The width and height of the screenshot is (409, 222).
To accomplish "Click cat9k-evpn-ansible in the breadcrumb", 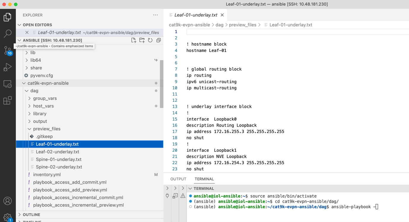I will tap(189, 25).
